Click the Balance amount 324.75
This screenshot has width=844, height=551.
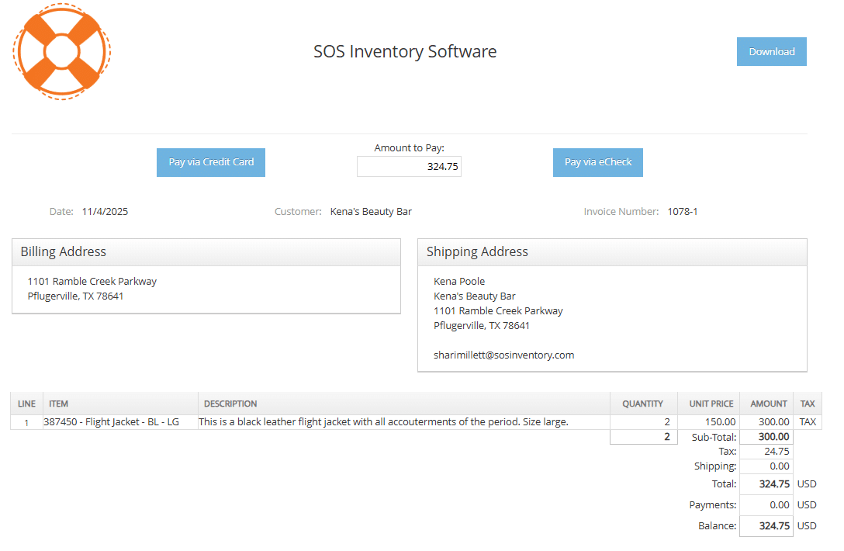pyautogui.click(x=773, y=525)
